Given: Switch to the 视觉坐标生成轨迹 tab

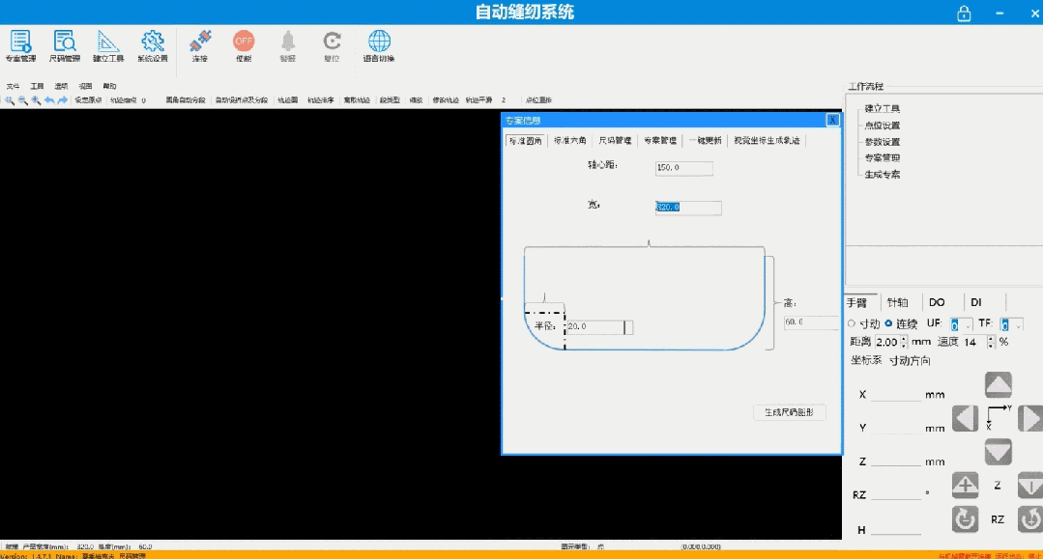Looking at the screenshot, I should click(x=767, y=140).
